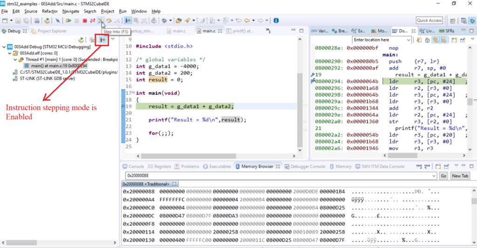Click the Step Over icon
477x248 pixels.
click(x=109, y=21)
